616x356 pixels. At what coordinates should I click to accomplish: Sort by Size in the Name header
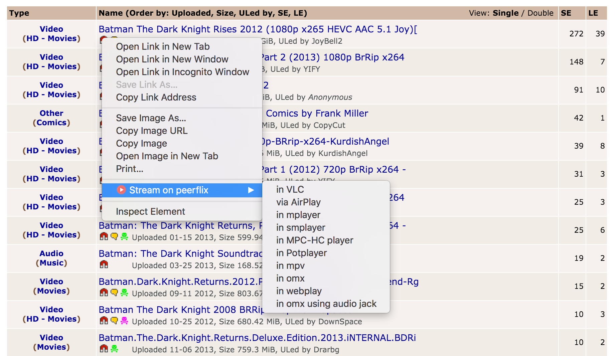(225, 13)
